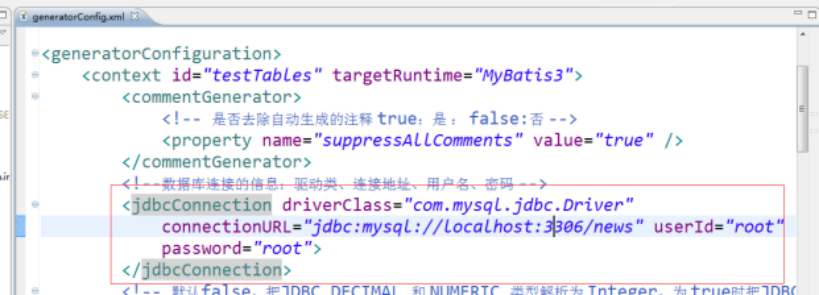The height and width of the screenshot is (295, 819).
Task: Collapse the generatorConfiguration element fold
Action: [x=35, y=53]
